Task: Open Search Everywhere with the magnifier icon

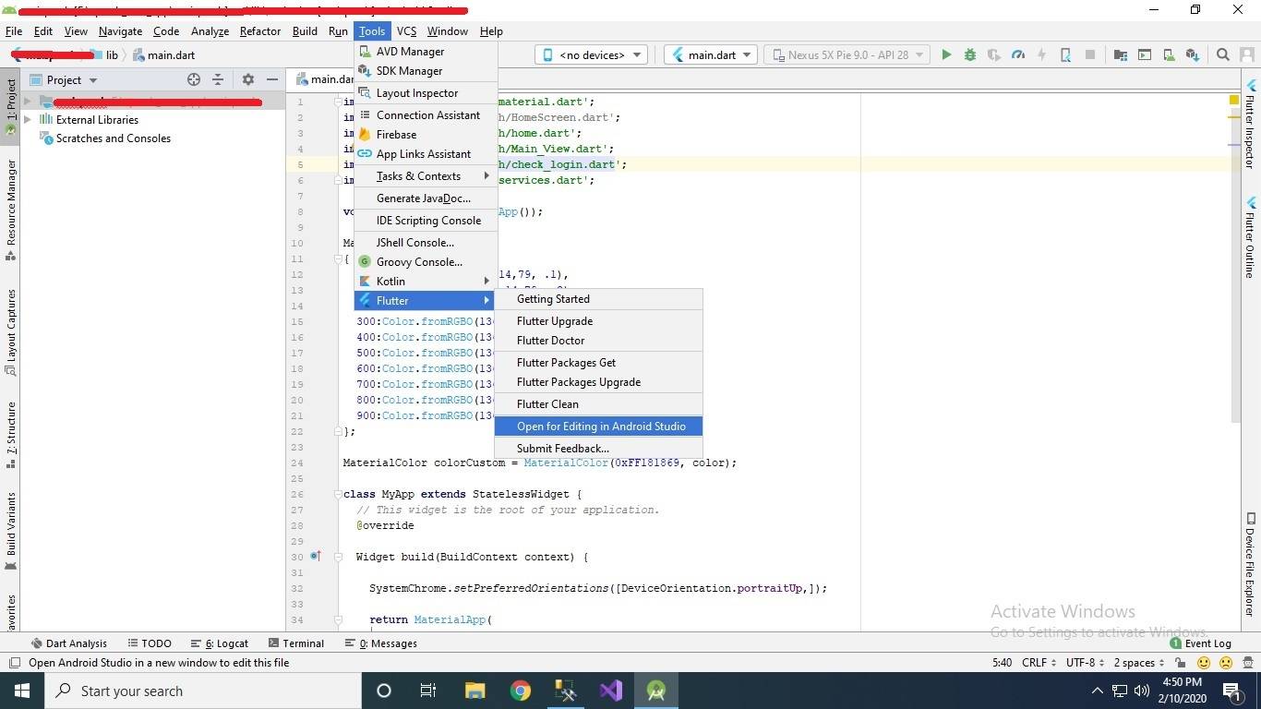Action: [x=1223, y=54]
